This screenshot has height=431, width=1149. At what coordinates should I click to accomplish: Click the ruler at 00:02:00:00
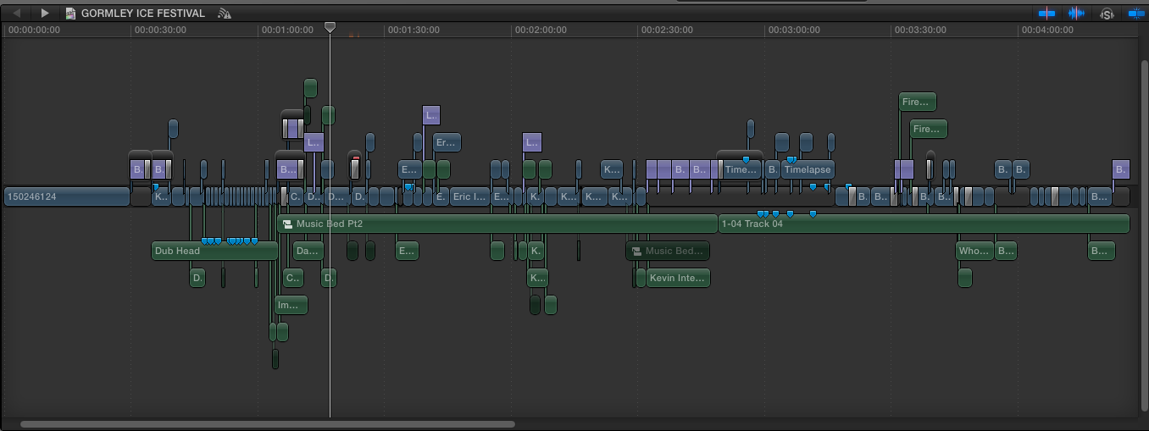[540, 30]
